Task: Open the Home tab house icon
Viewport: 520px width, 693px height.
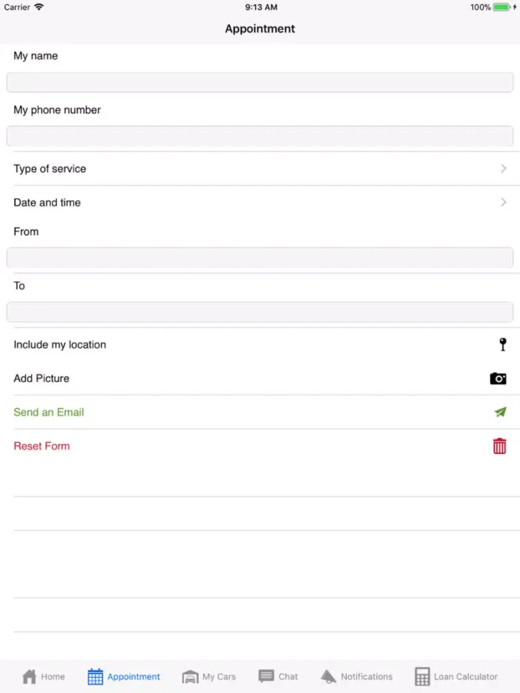Action: (29, 676)
